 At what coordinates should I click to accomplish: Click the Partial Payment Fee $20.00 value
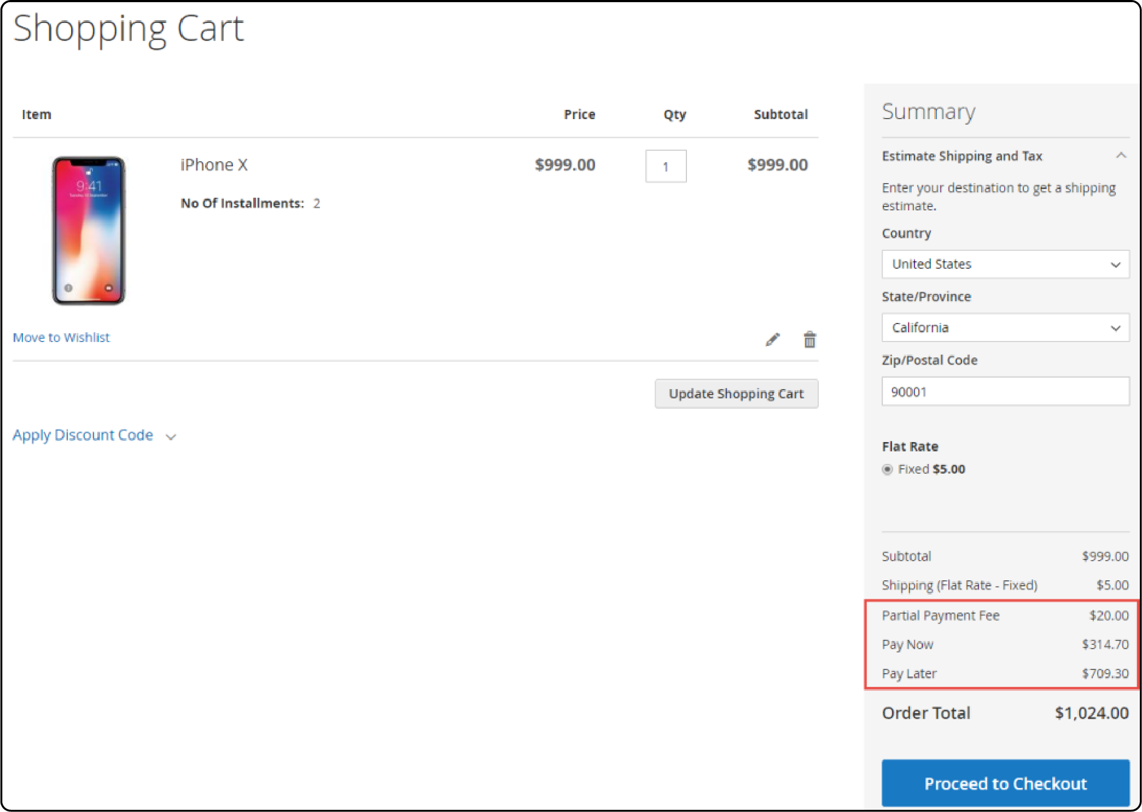pyautogui.click(x=1109, y=616)
